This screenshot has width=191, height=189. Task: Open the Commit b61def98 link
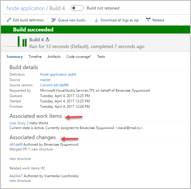click(54, 85)
